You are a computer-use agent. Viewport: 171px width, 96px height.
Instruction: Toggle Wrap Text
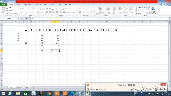pyautogui.click(x=67, y=9)
